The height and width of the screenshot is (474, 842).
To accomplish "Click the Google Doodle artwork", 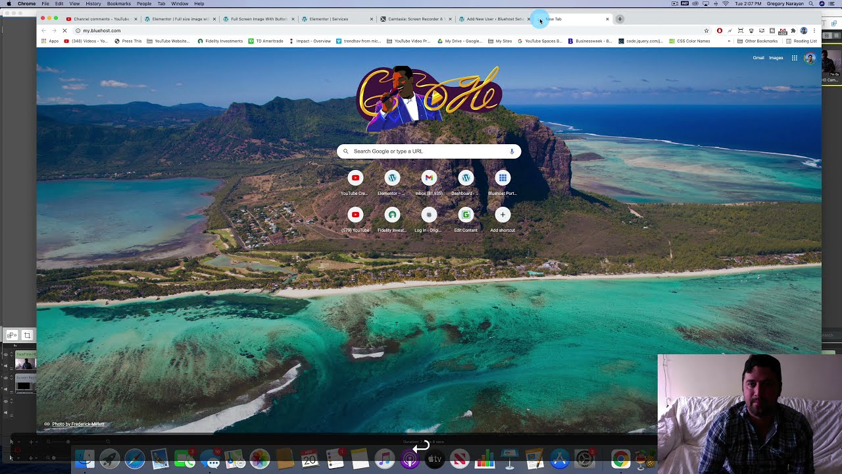I will (429, 97).
